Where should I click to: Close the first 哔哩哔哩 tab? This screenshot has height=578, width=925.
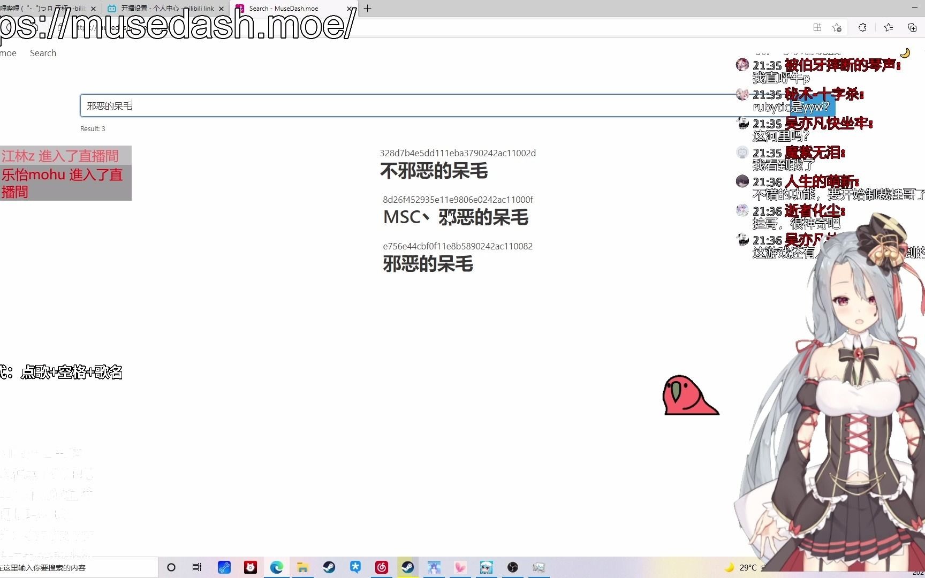(x=93, y=9)
